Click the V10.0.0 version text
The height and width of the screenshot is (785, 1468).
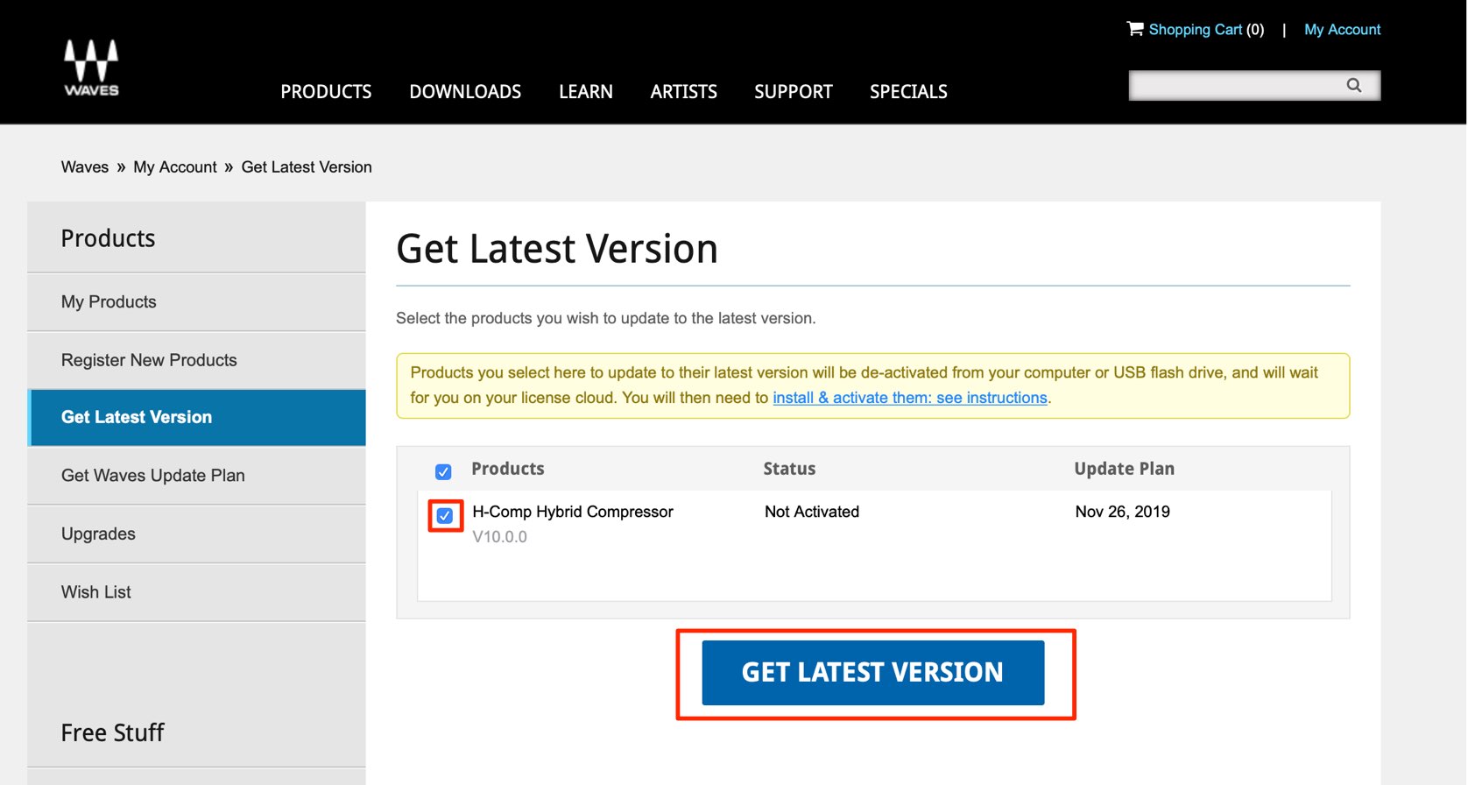[x=499, y=537]
